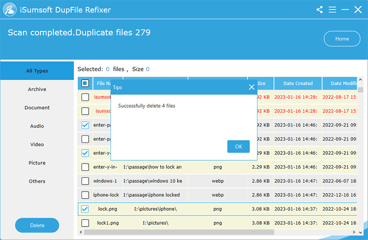Show the Picture file category
This screenshot has height=240, width=368.
(x=37, y=163)
